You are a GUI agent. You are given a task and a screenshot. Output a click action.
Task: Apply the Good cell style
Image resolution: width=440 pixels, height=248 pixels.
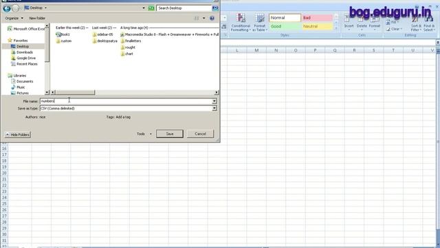click(x=285, y=26)
